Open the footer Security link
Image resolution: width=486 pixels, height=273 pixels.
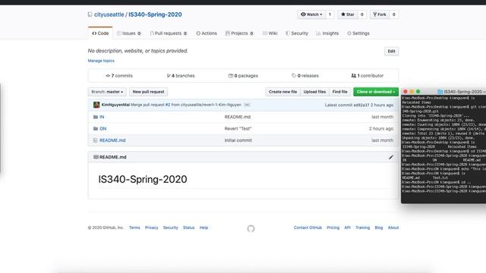tap(170, 227)
